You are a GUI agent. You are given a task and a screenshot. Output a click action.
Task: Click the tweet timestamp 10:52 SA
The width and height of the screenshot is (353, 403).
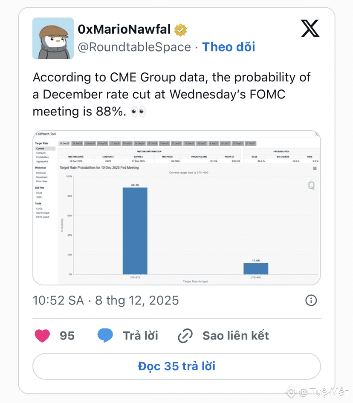point(58,300)
